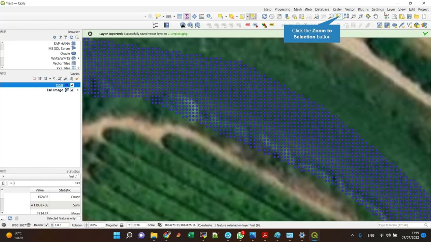Click the Browser panel filter funnel icon

point(66,37)
